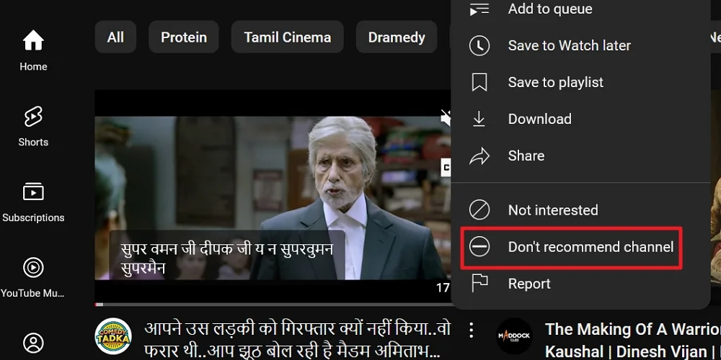Choose the Dramedy filter chip
This screenshot has height=360, width=721.
[396, 37]
